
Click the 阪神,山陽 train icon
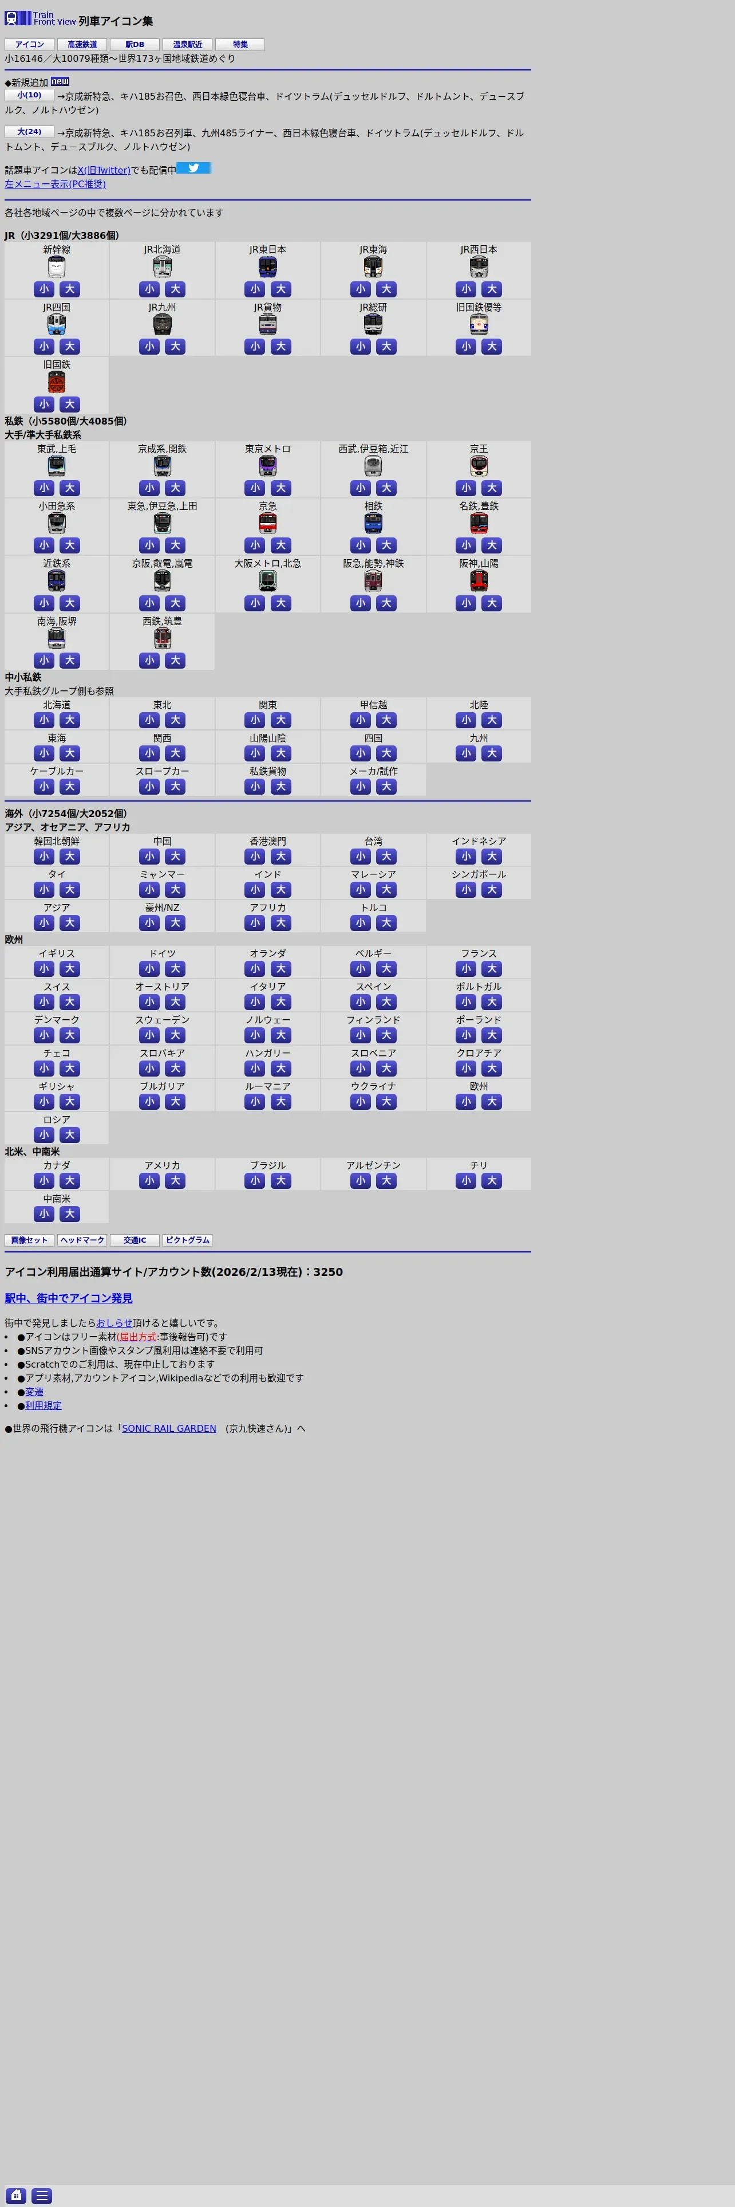point(479,581)
